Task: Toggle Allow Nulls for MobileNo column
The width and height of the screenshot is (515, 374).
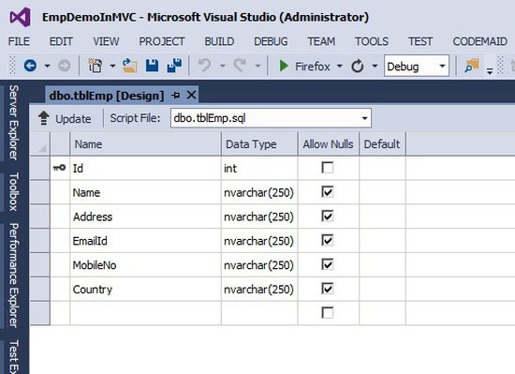Action: point(328,264)
